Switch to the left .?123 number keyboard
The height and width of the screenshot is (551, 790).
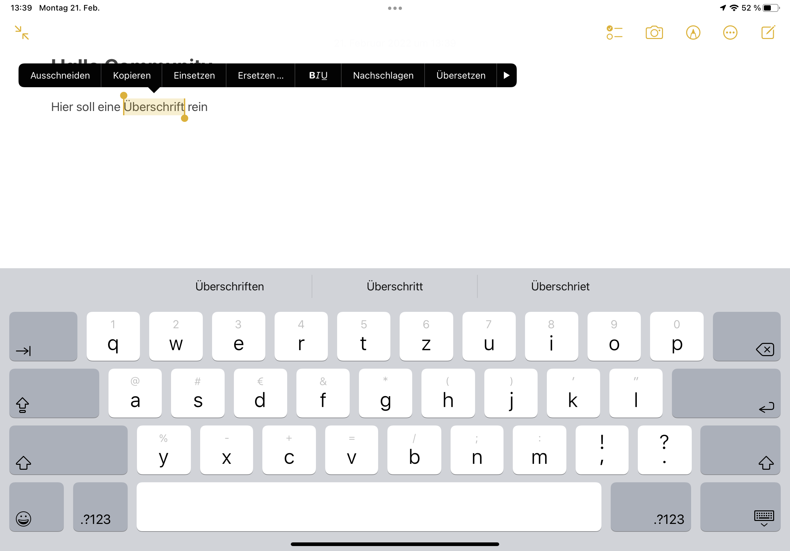coord(100,506)
